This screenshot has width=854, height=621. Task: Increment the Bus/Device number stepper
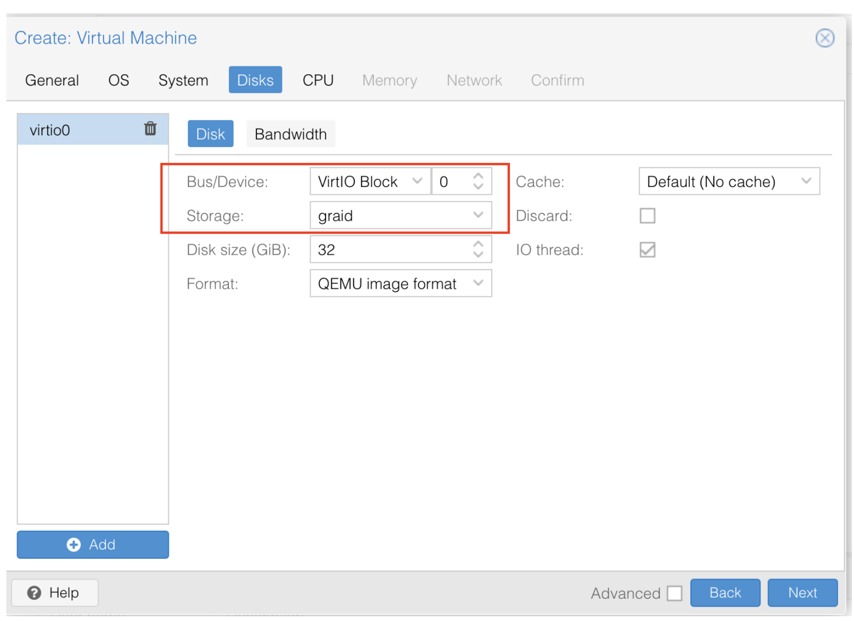pyautogui.click(x=477, y=176)
